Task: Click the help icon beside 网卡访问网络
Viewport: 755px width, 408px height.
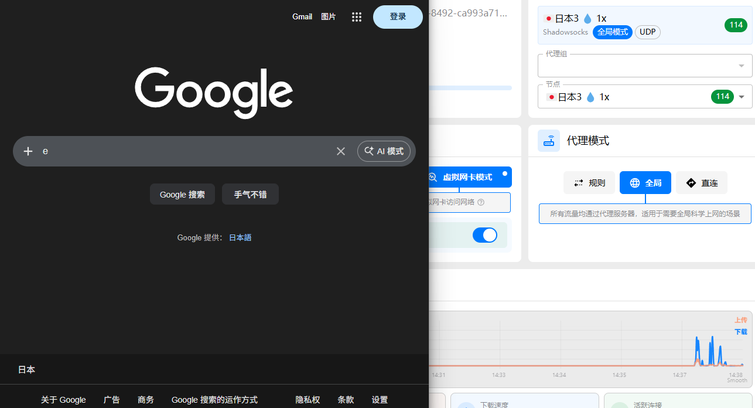Action: (x=481, y=202)
